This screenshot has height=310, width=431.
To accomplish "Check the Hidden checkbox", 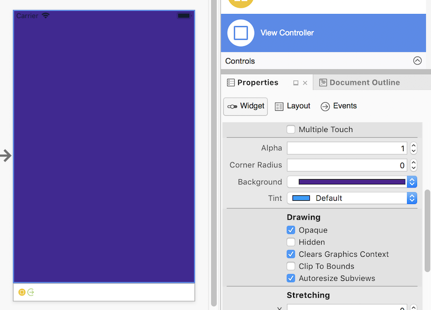I will (291, 242).
